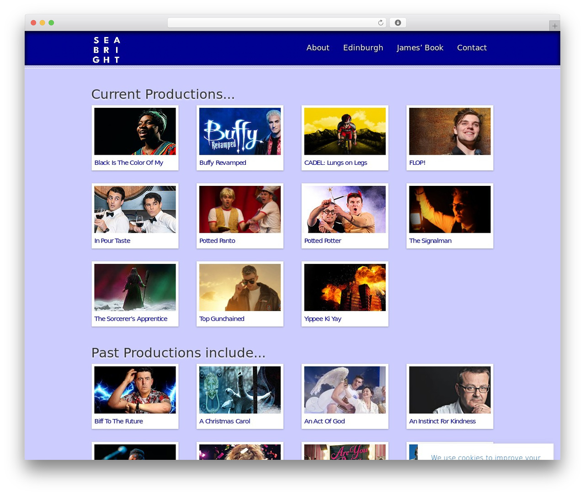Follow The Sorcerer's Apprentice title link

(x=131, y=319)
